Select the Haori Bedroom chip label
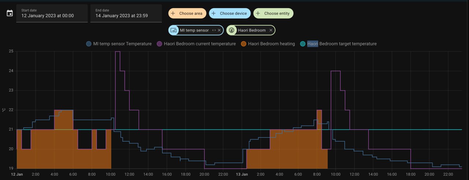Viewport: 469px width, 180px height. [252, 30]
